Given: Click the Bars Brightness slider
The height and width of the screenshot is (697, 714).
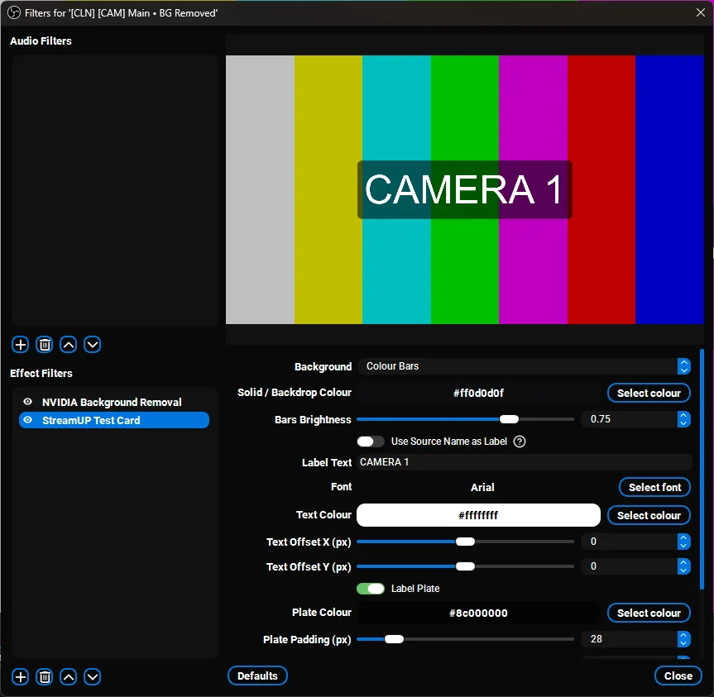Looking at the screenshot, I should coord(465,419).
